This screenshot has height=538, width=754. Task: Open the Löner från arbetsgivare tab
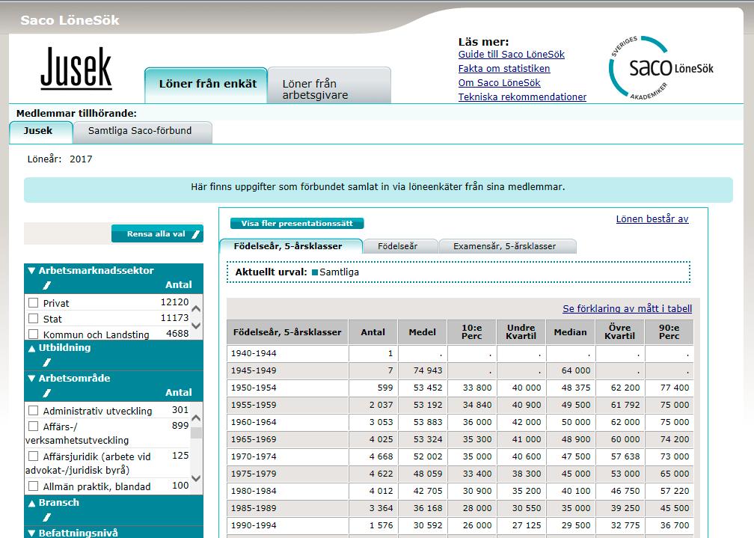(x=329, y=85)
